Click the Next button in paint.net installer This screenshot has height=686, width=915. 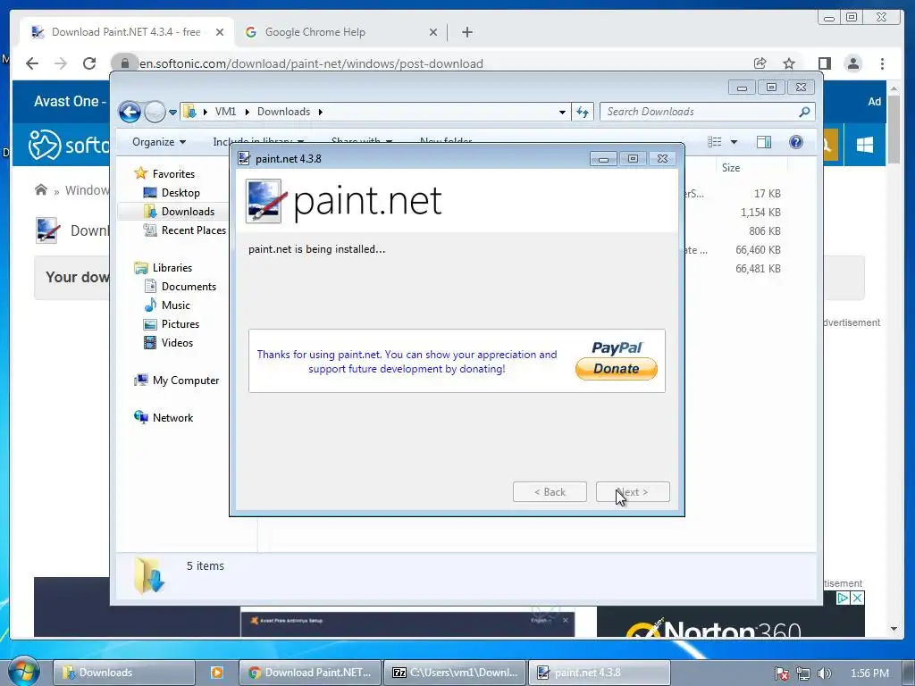(x=633, y=492)
